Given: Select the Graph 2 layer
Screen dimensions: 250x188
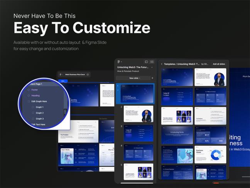Looking at the screenshot, I should [39, 113].
